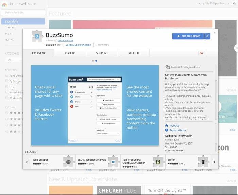Click the share icon next to Add to Chrome

(207, 36)
